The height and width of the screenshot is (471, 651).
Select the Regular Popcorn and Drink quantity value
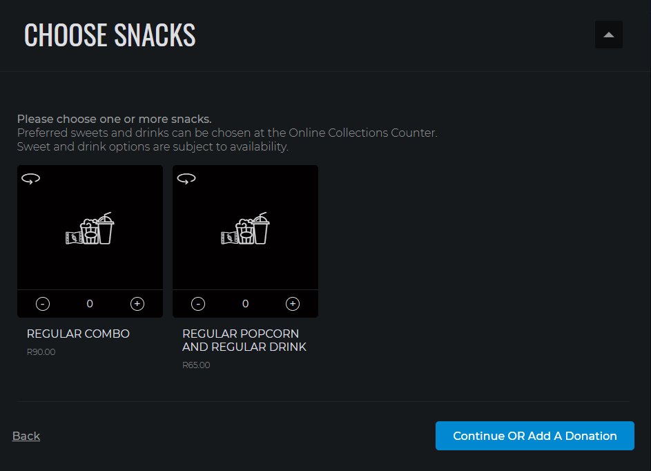click(245, 304)
